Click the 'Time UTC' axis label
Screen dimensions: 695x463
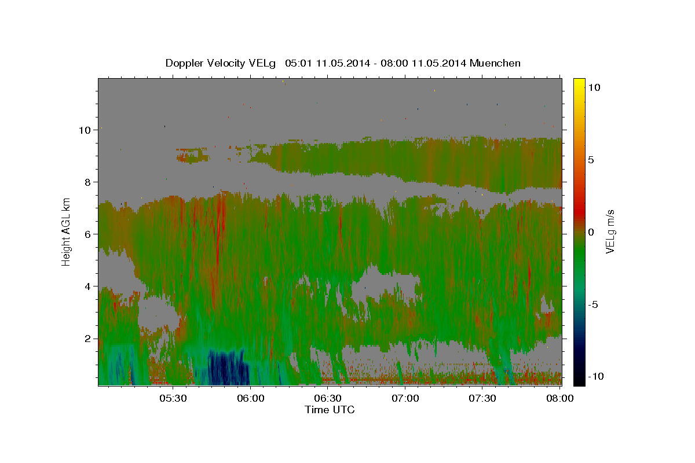pyautogui.click(x=330, y=410)
